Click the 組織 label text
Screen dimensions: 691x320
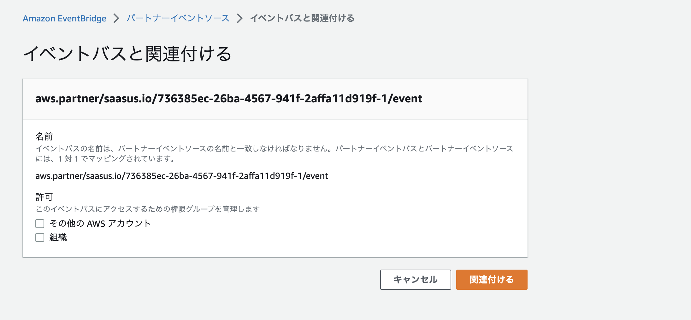(x=58, y=237)
